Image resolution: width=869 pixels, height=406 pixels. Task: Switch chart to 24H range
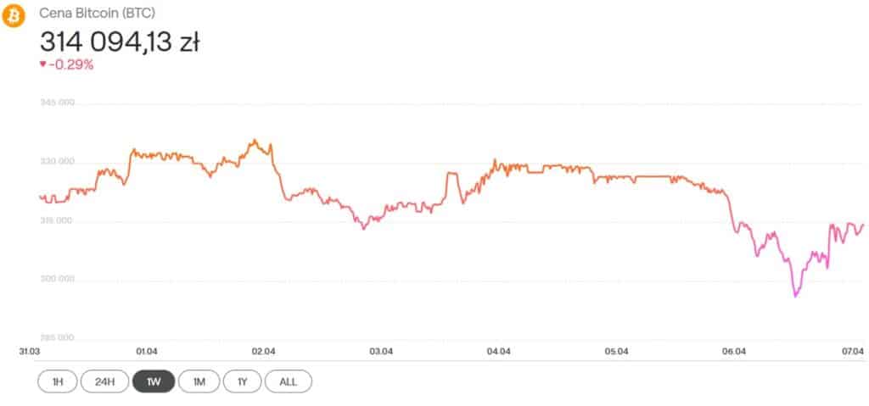(104, 381)
